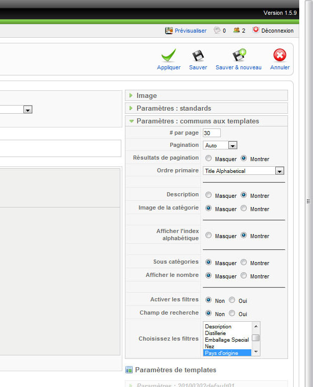Click the red Déconnexion logout icon
Viewport: 313px width, 387px height.
[256, 30]
